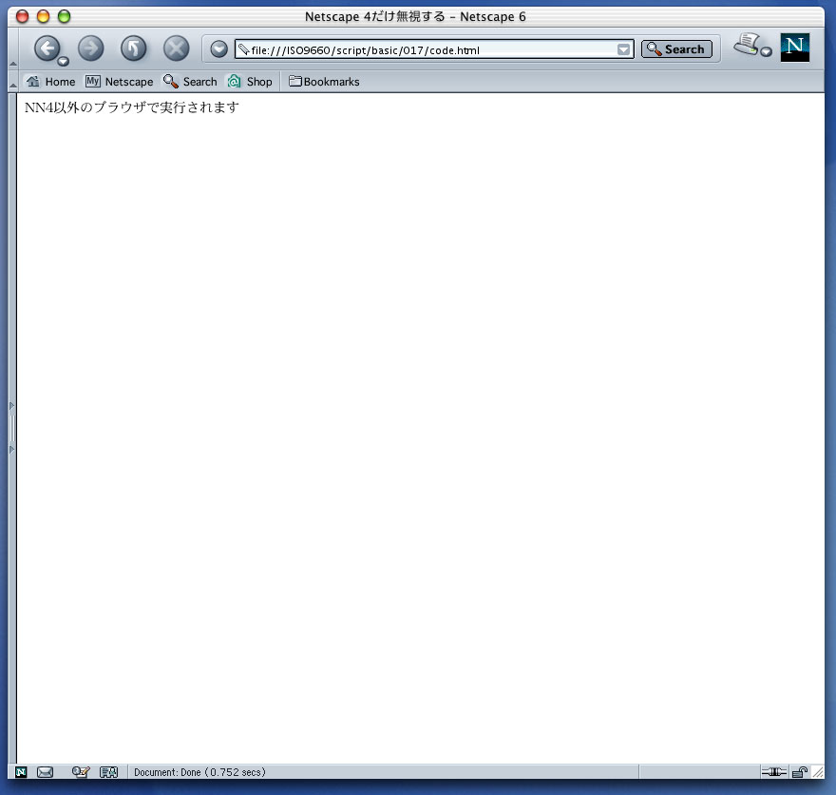Open Mail envelope icon in status bar
The height and width of the screenshot is (795, 836).
click(45, 772)
